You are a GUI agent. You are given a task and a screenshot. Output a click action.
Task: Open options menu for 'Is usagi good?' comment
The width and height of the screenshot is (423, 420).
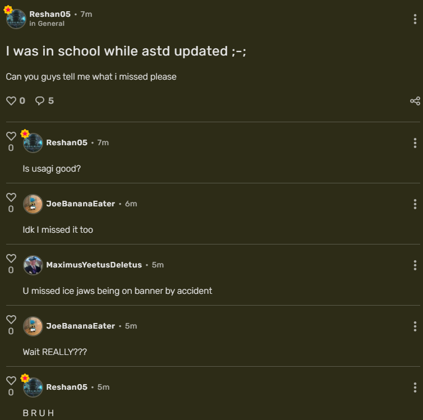pos(415,143)
